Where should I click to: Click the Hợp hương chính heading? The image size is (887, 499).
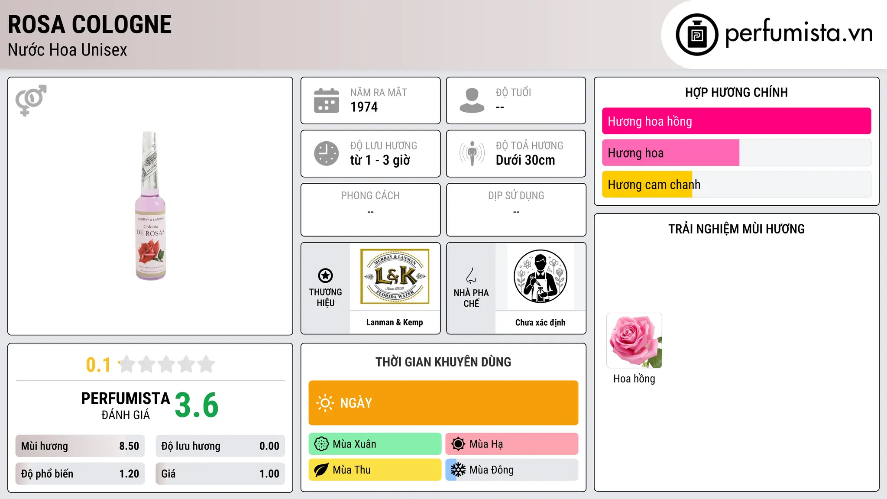click(736, 92)
